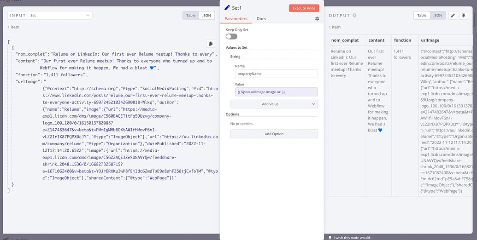Click the urlImage column header in output
477x240 pixels.
coord(429,40)
